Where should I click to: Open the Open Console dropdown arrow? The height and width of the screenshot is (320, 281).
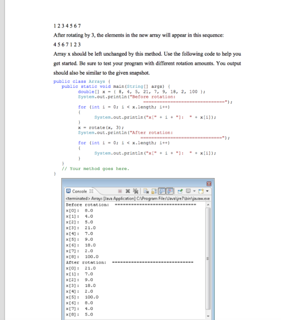(x=207, y=191)
